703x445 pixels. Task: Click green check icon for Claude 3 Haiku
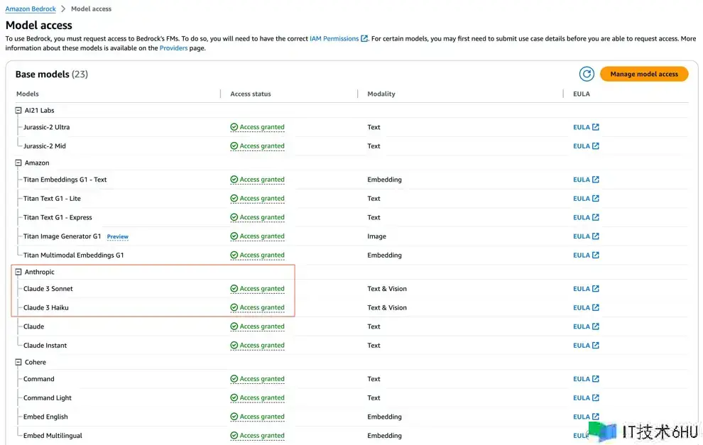point(234,308)
